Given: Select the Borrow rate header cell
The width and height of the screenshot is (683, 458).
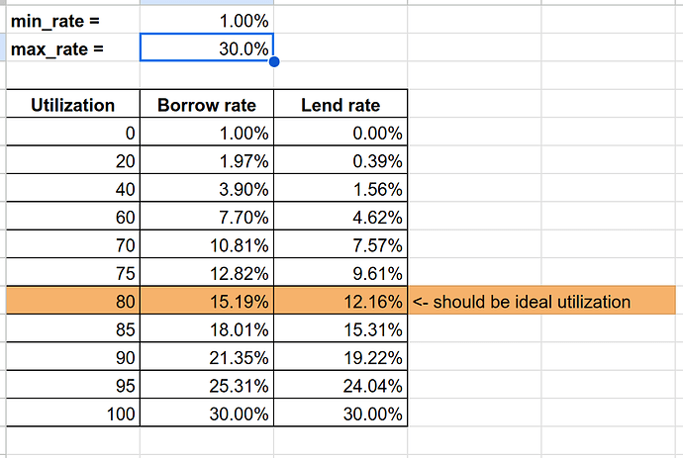Looking at the screenshot, I should pos(207,104).
